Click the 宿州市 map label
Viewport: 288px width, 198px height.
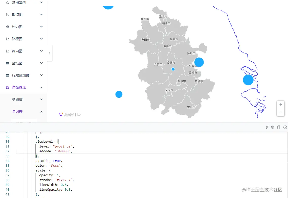coord(166,23)
